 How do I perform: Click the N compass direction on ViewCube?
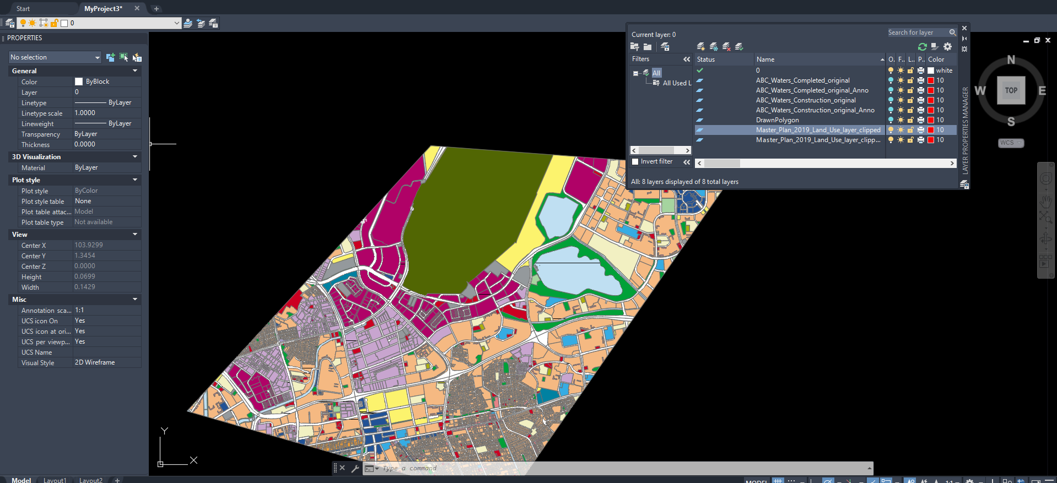[x=1011, y=59]
